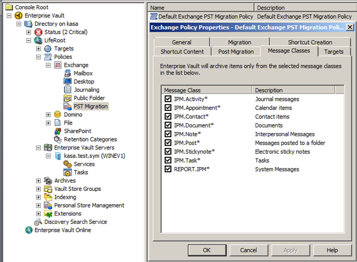The image size is (357, 262).
Task: Click the Vault Store Groups icon
Action: coord(48,189)
